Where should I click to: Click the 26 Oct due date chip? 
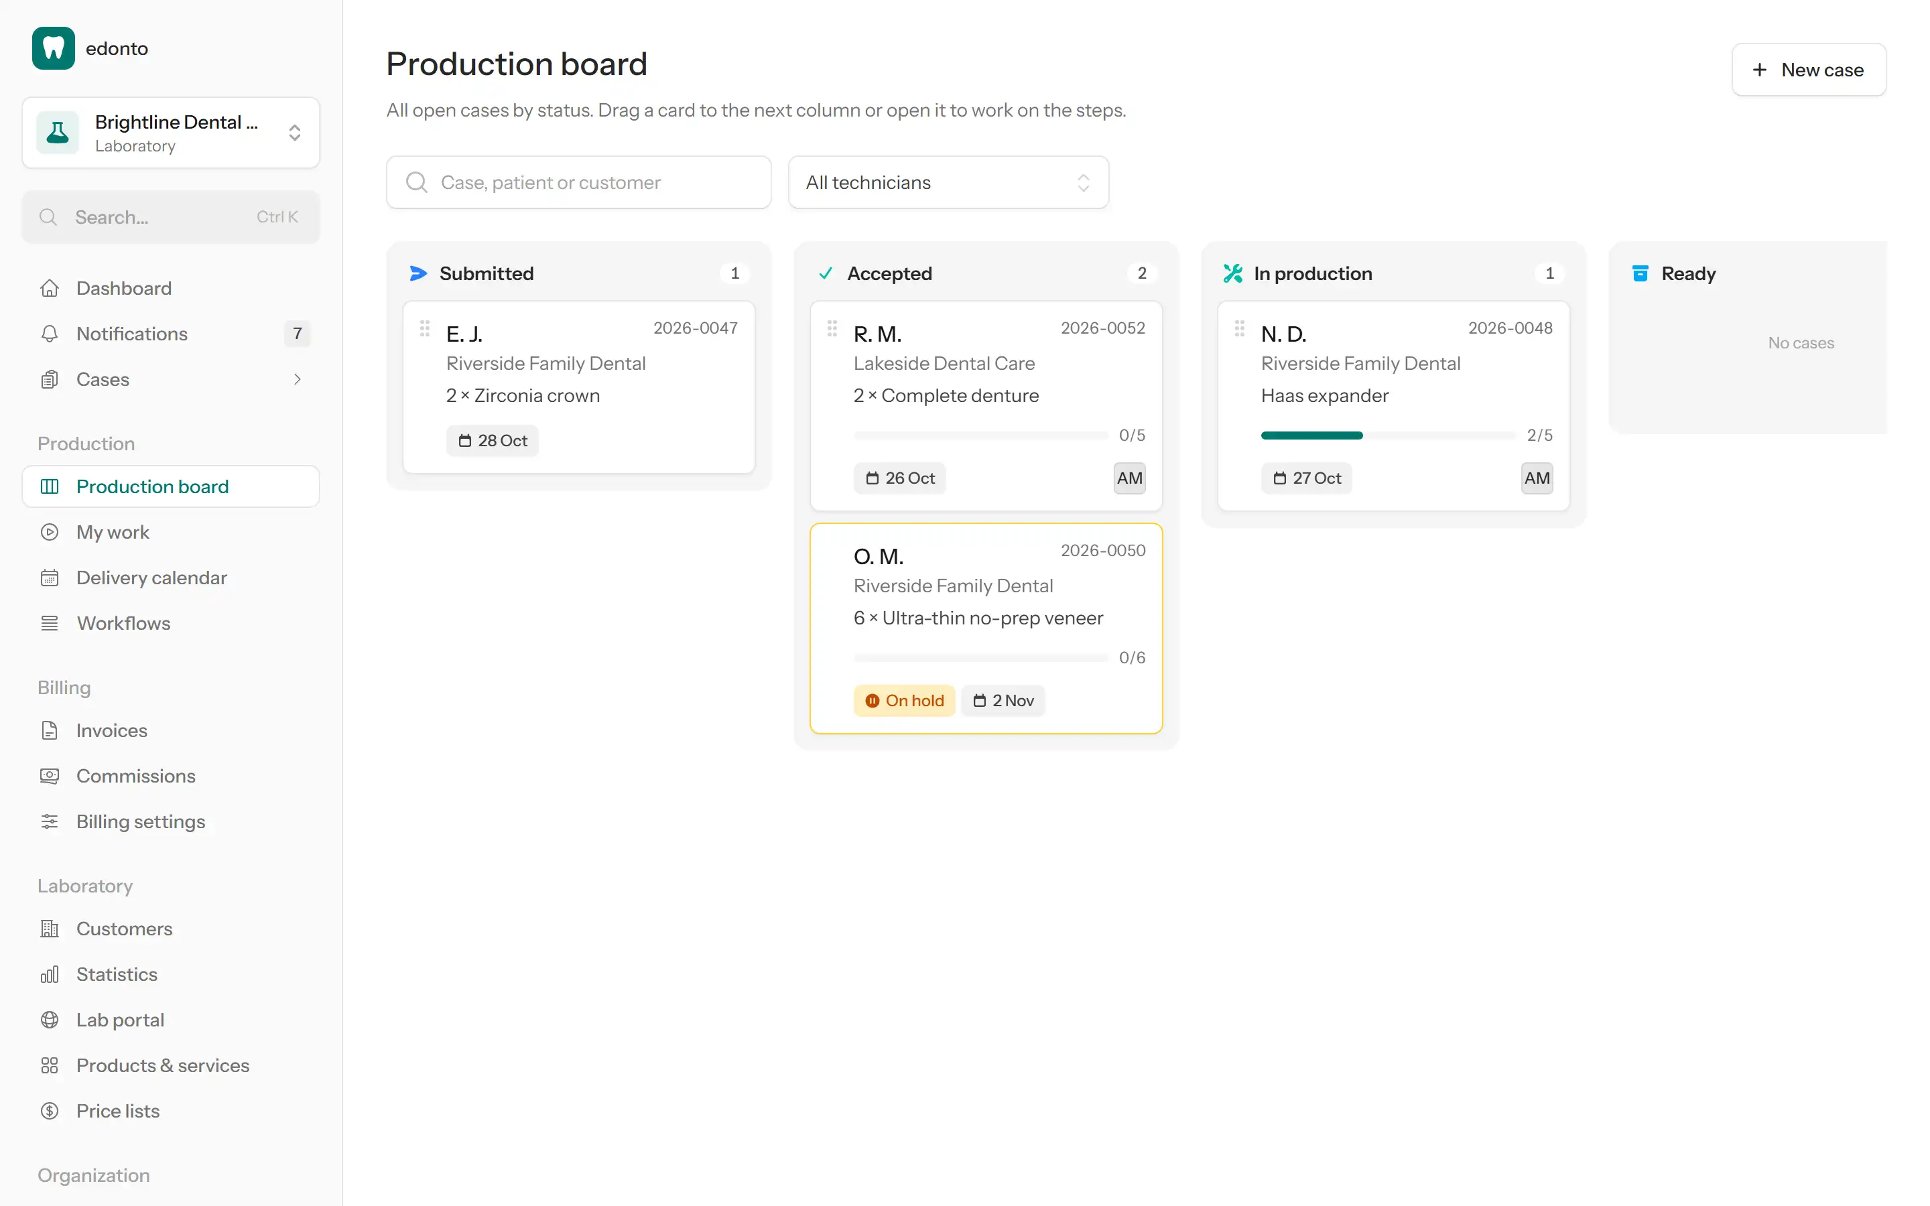click(x=899, y=478)
